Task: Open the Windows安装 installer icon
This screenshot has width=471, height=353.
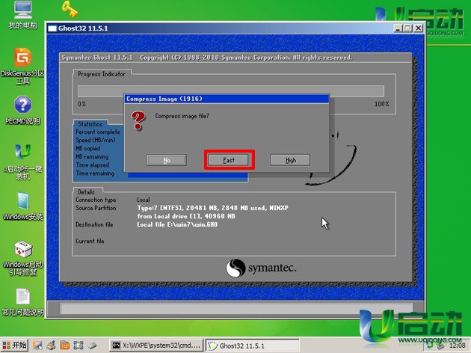Action: (x=23, y=206)
